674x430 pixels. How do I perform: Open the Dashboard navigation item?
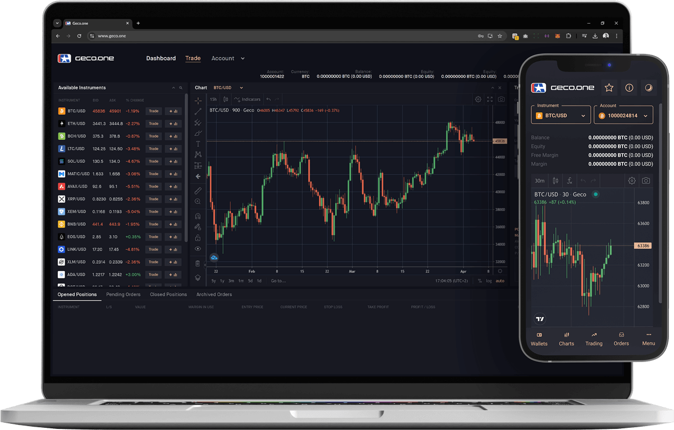[x=161, y=58]
